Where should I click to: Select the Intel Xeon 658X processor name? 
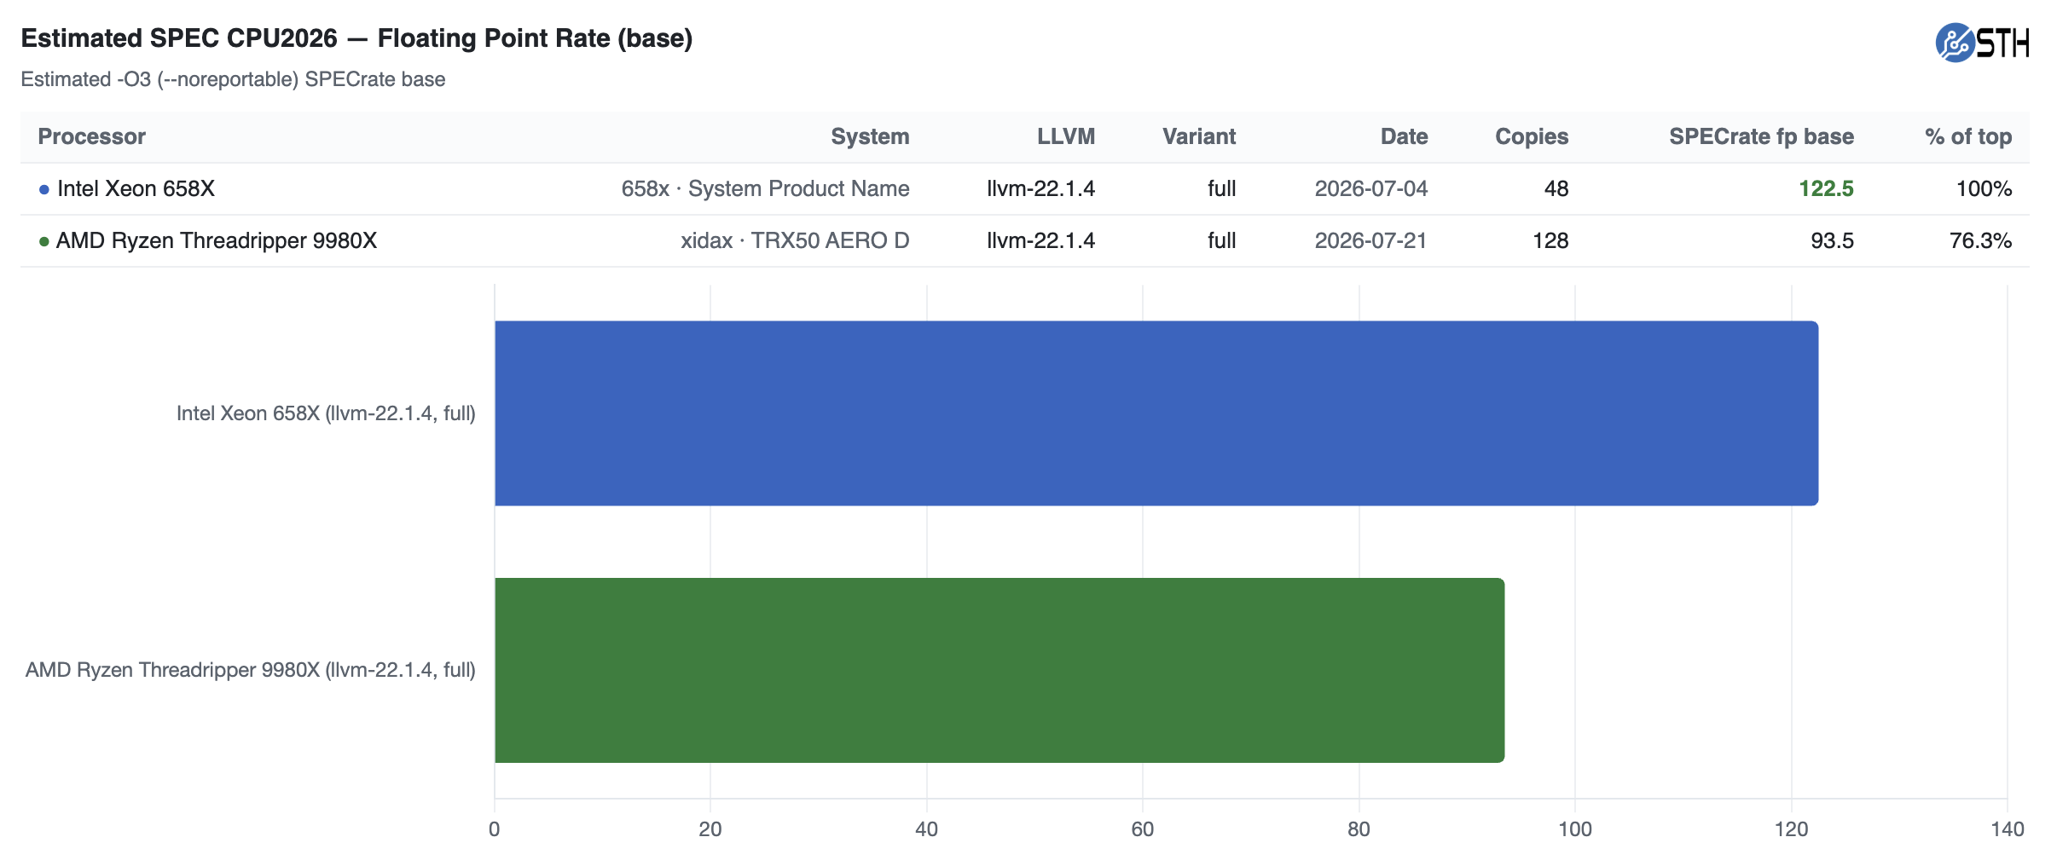(136, 188)
